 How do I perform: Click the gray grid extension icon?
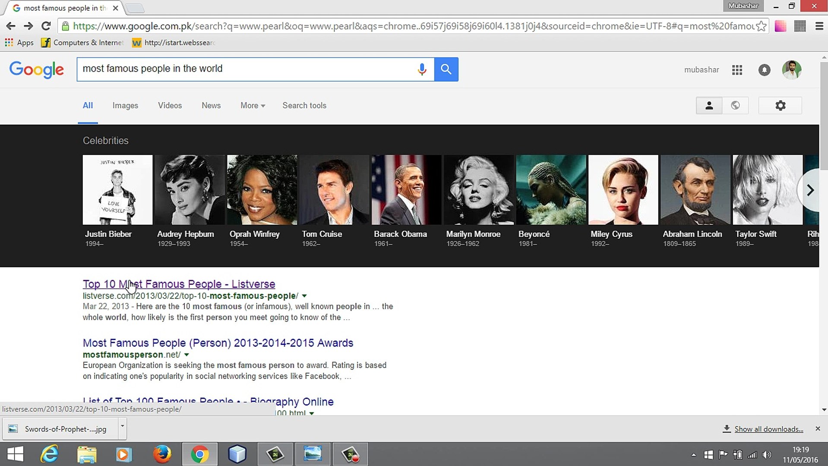[800, 26]
